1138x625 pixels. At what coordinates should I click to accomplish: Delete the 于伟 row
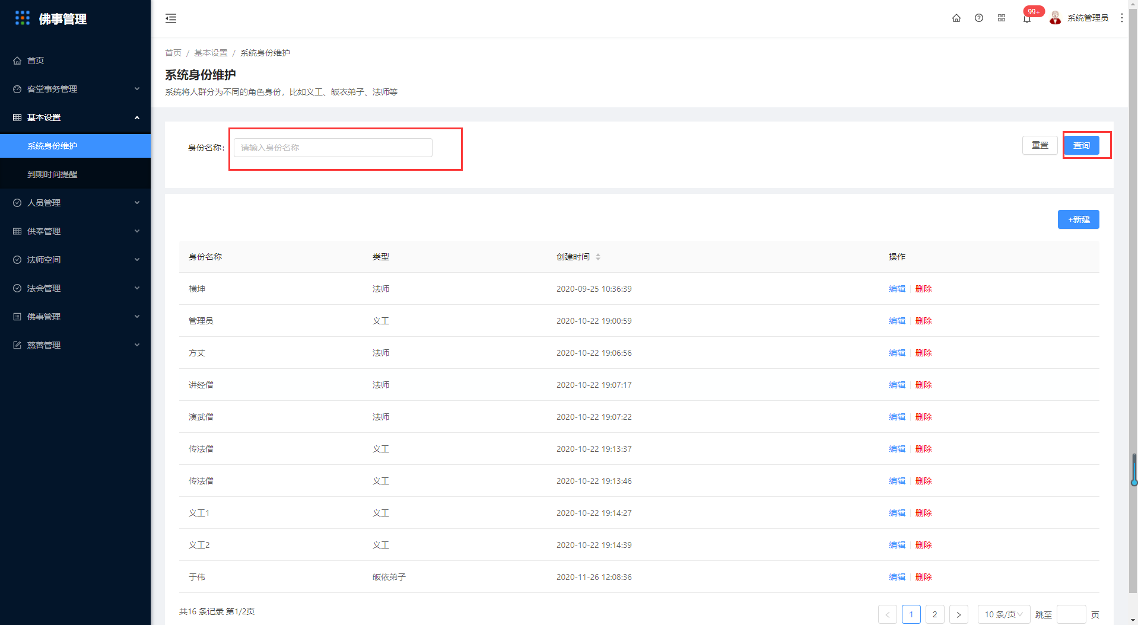click(924, 577)
